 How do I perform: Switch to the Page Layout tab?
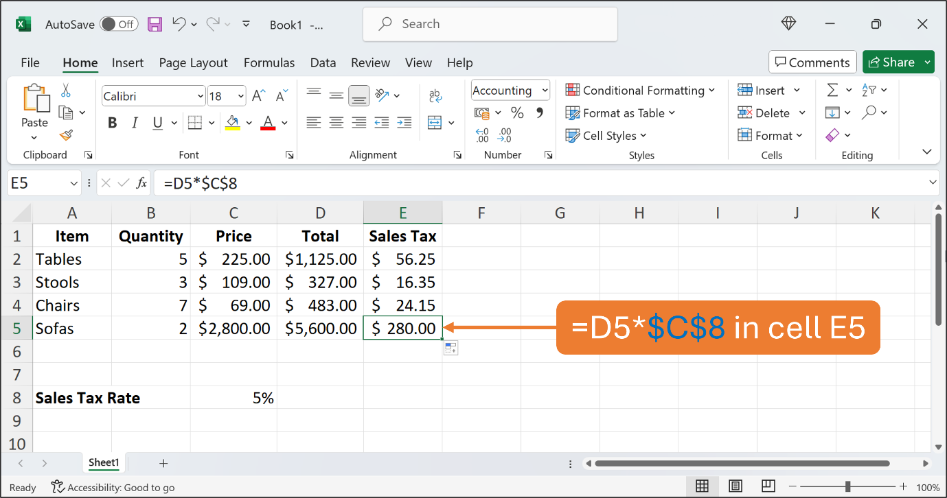193,62
